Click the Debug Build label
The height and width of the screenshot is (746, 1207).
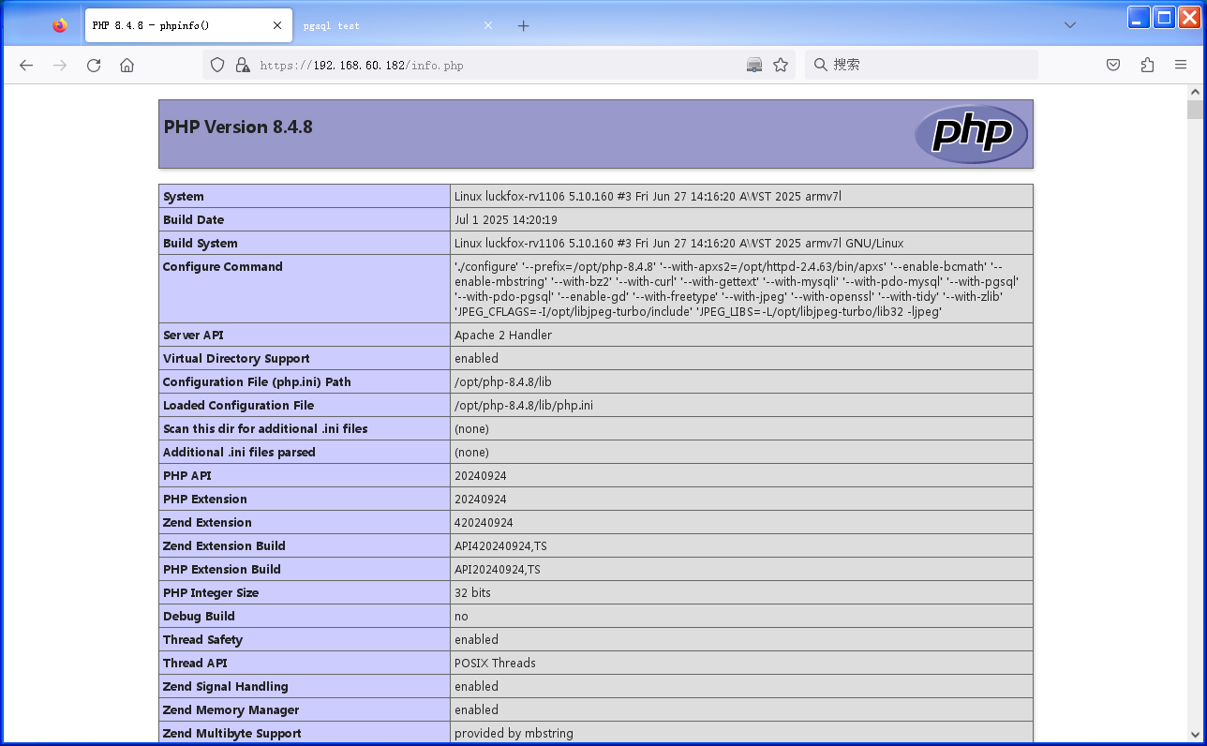click(199, 616)
